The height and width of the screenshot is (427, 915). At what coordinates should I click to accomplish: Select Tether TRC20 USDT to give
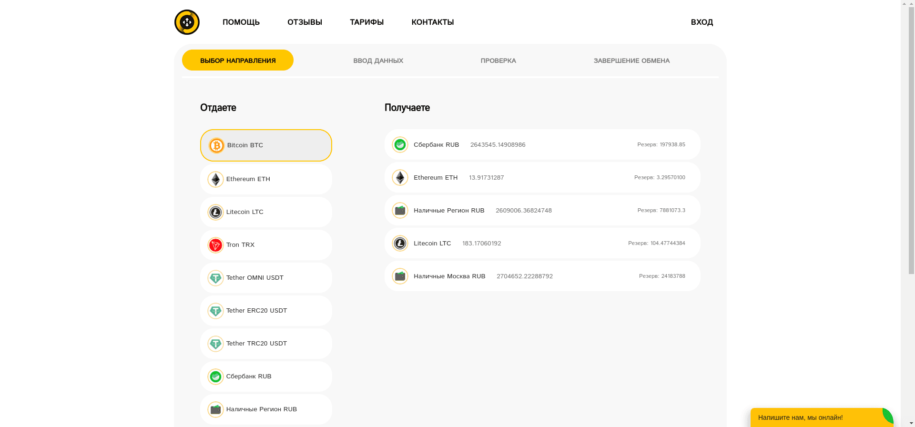tap(265, 344)
